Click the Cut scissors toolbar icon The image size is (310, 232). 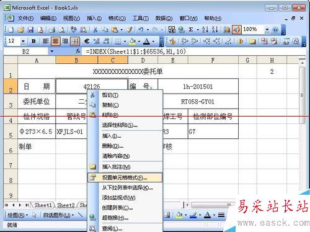coord(95,30)
